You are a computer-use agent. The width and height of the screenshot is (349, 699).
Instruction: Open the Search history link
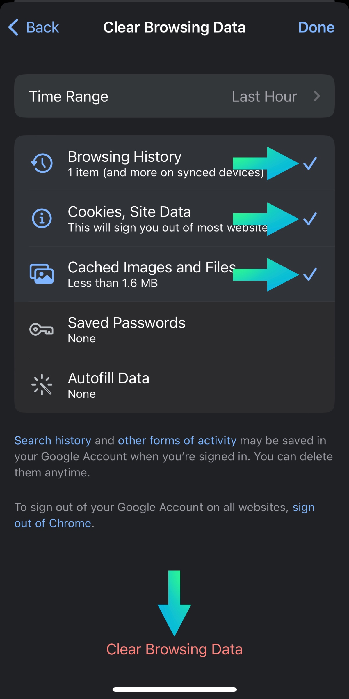[53, 441]
